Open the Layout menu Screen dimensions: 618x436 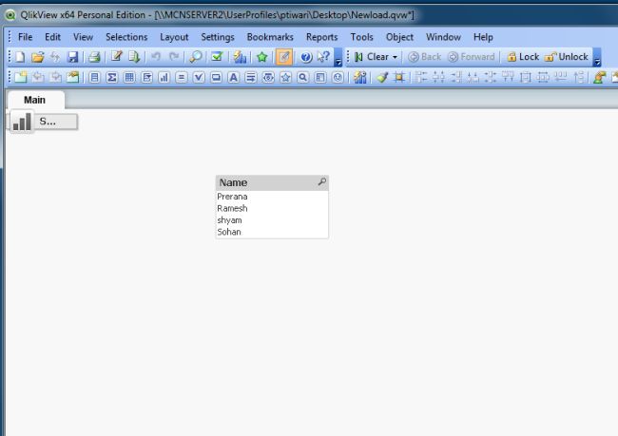tap(174, 37)
